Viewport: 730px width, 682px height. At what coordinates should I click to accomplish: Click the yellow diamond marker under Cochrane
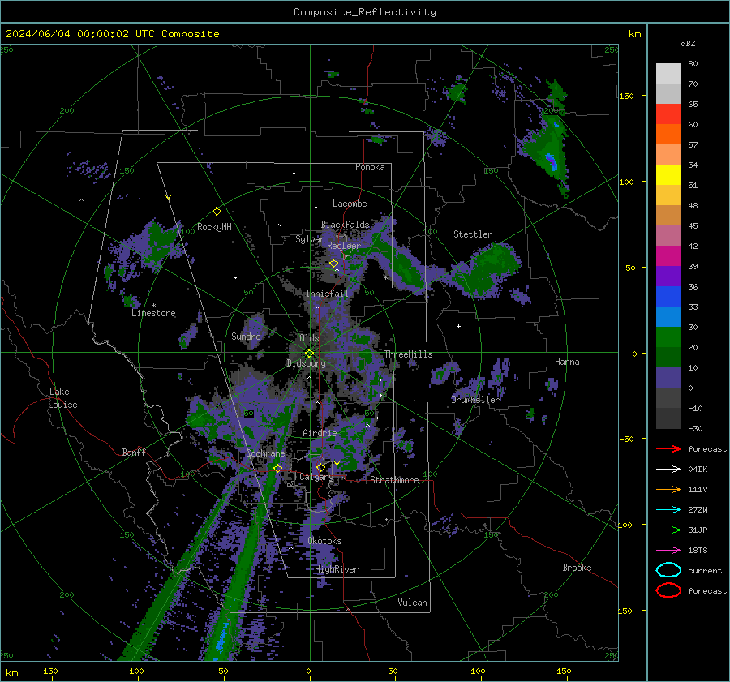point(277,468)
